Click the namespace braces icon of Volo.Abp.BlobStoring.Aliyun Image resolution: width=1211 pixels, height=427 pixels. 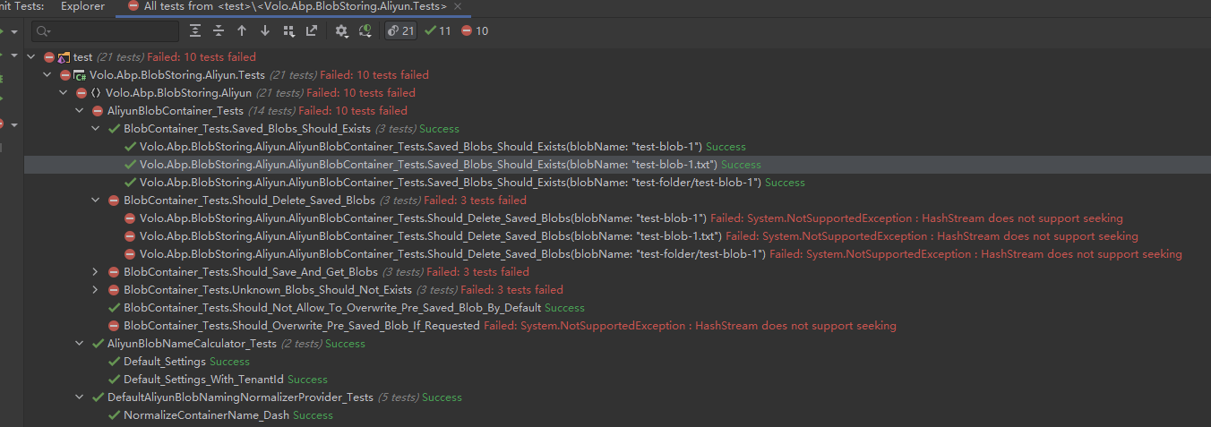pos(96,93)
